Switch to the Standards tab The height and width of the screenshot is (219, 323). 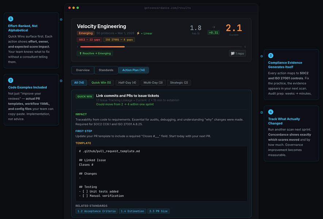(106, 70)
